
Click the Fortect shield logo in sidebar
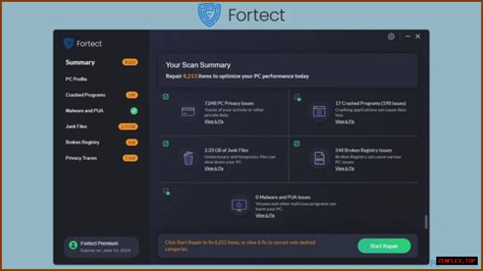(68, 43)
